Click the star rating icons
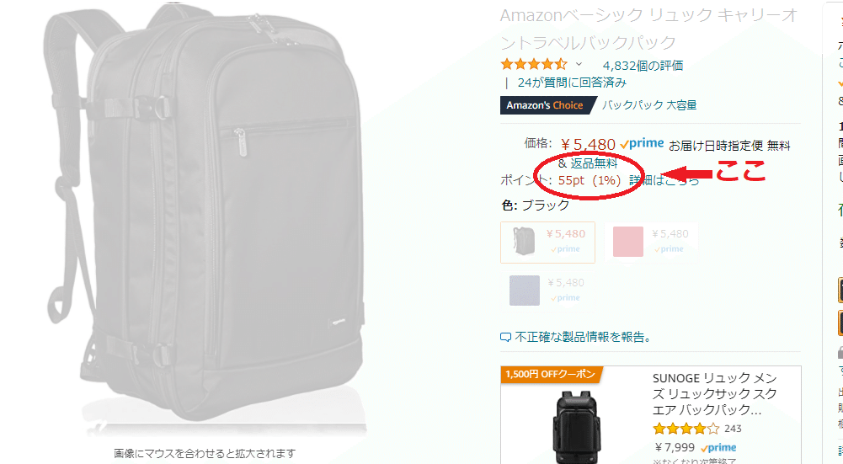Viewport: 843px width, 464px height. (x=534, y=65)
